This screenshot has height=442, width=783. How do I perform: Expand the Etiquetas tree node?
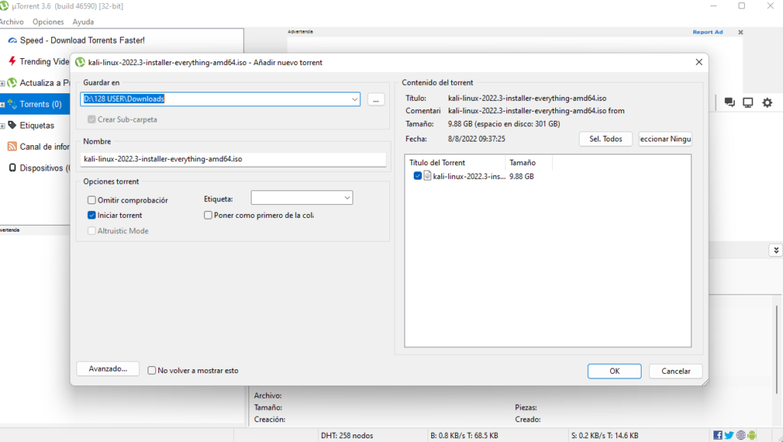click(2, 126)
